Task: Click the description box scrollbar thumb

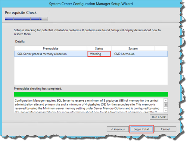Action: coord(166,105)
